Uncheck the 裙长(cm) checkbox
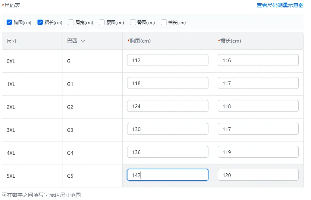The height and width of the screenshot is (200, 311). pos(40,23)
